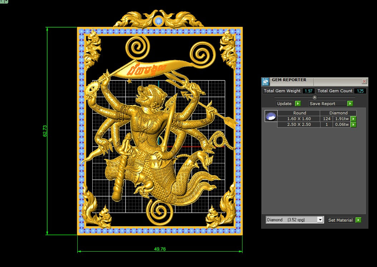Viewport: 377px width, 267px height.
Task: Click the 1.91tw weight cell
Action: pos(342,119)
